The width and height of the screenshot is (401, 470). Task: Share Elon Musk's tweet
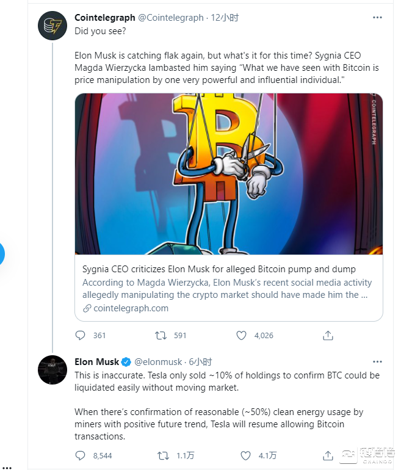tap(328, 455)
